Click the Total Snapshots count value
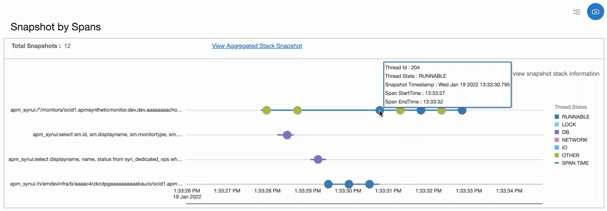 point(67,46)
